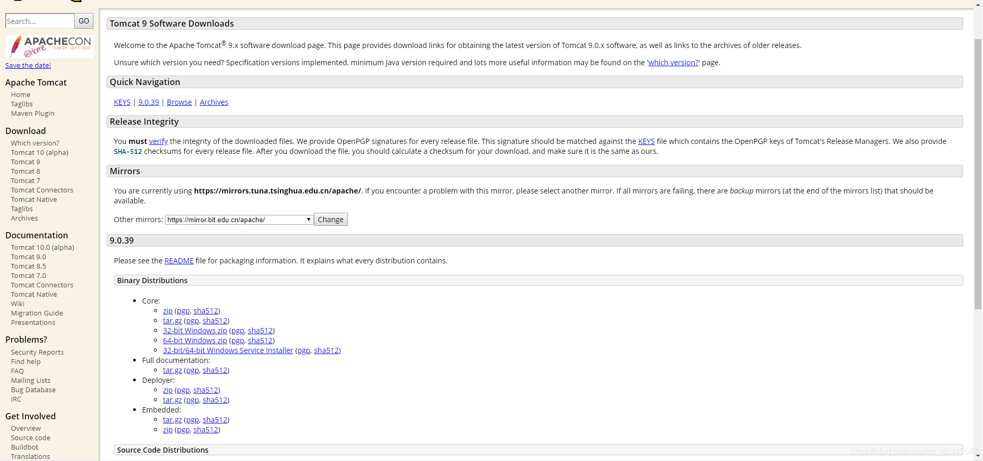Open the Archives link in Quick Navigation
Image resolution: width=983 pixels, height=461 pixels.
(214, 102)
